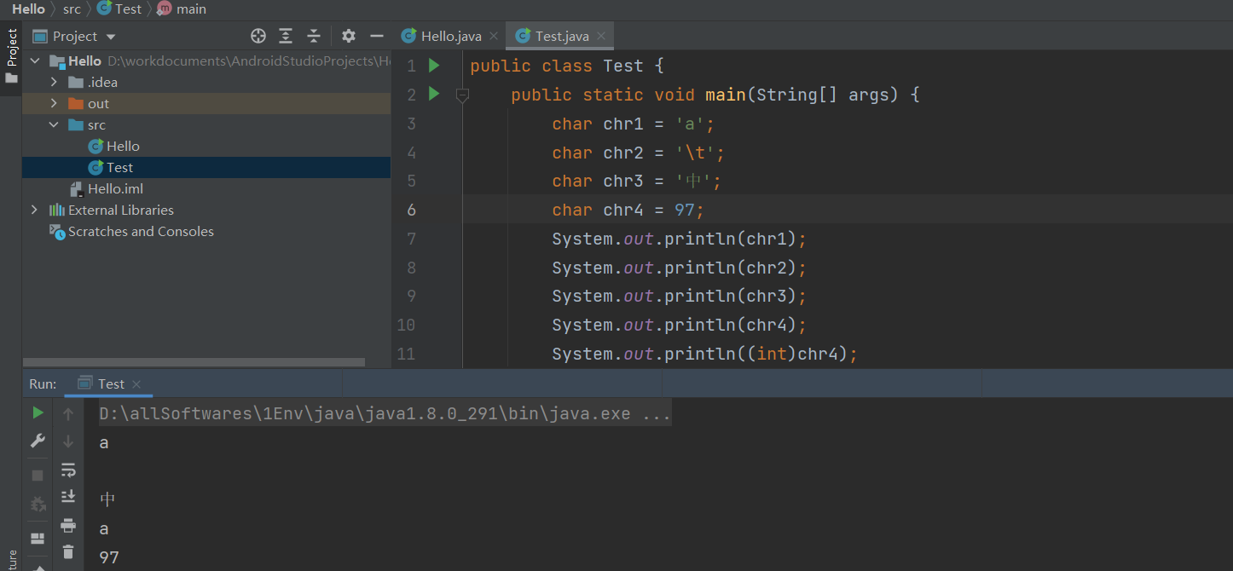The image size is (1233, 571).
Task: Click the collapse all icon in Project toolbar
Action: coord(314,36)
